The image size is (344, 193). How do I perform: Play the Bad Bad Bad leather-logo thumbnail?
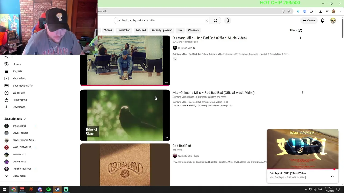[x=125, y=165]
